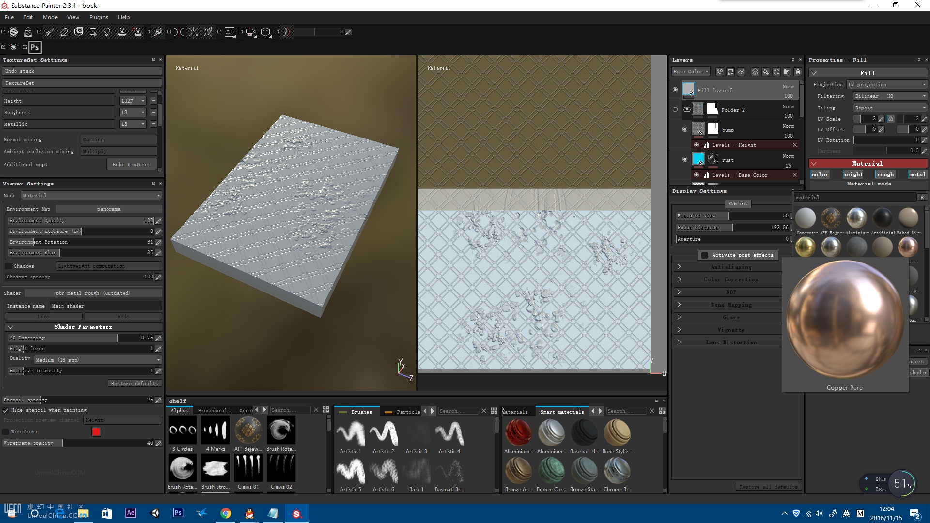This screenshot has height=523, width=930.
Task: Select the Clone stamp tool
Action: pyautogui.click(x=122, y=32)
